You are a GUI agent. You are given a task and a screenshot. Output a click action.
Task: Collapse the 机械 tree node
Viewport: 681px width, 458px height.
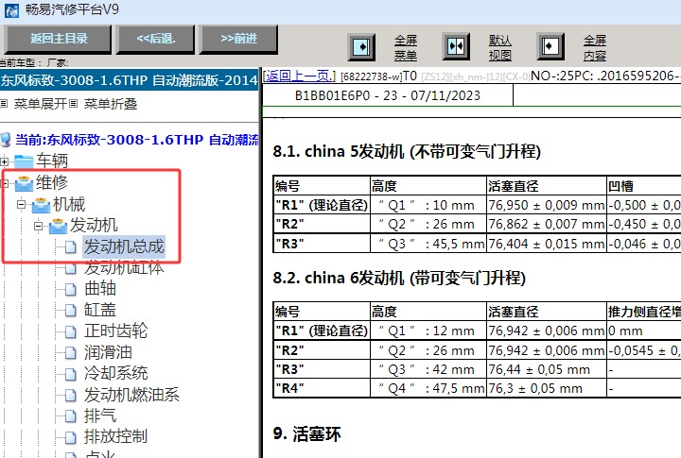click(21, 204)
